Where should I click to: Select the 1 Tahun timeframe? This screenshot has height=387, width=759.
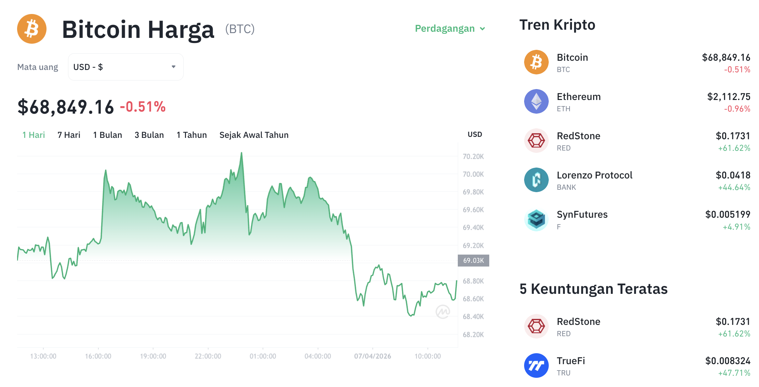191,135
